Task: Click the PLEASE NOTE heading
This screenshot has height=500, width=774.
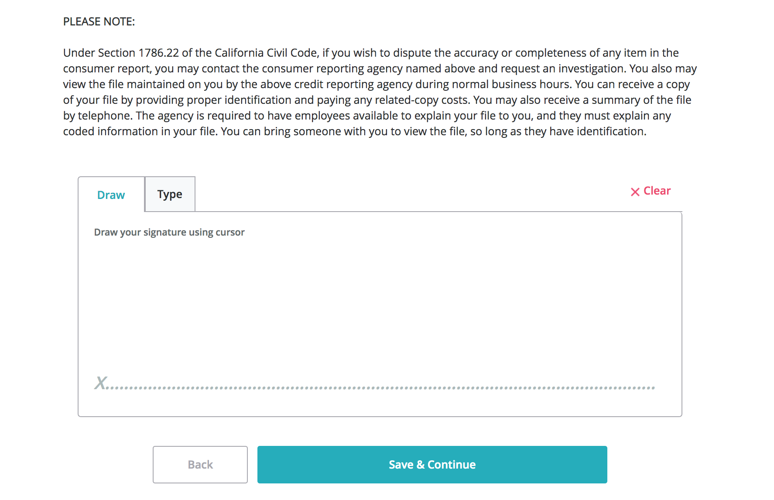Action: tap(99, 22)
